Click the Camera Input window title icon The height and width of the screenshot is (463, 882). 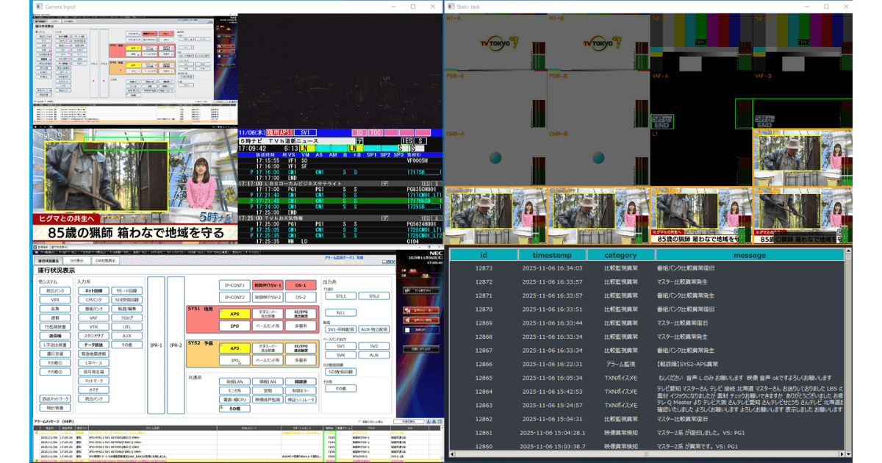tap(37, 7)
